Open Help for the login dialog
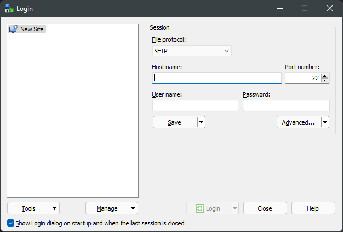This screenshot has height=232, width=343. point(313,208)
